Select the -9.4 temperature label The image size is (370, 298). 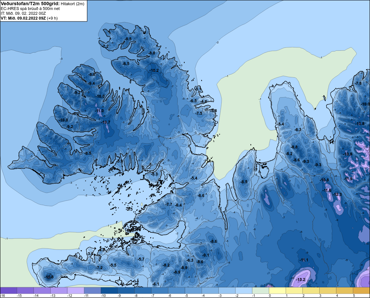(x=91, y=83)
